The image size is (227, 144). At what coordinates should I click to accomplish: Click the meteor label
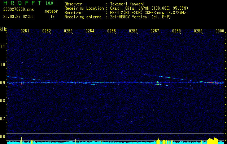51,11
